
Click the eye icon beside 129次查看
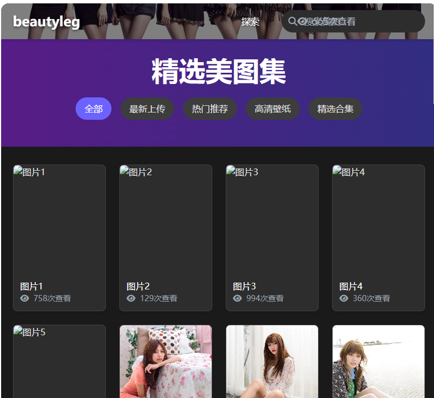point(131,298)
